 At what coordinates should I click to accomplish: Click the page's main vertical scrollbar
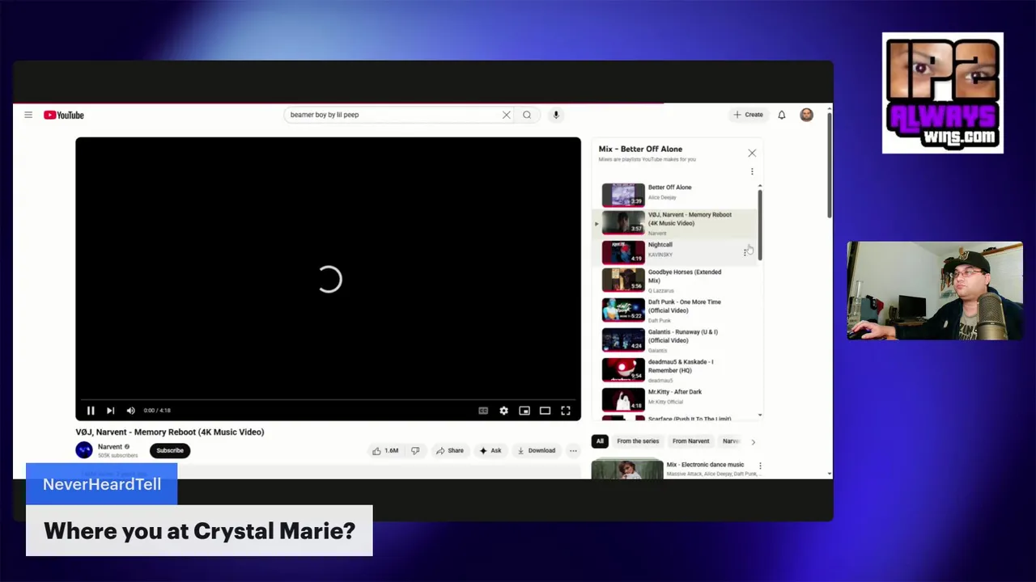tap(829, 166)
